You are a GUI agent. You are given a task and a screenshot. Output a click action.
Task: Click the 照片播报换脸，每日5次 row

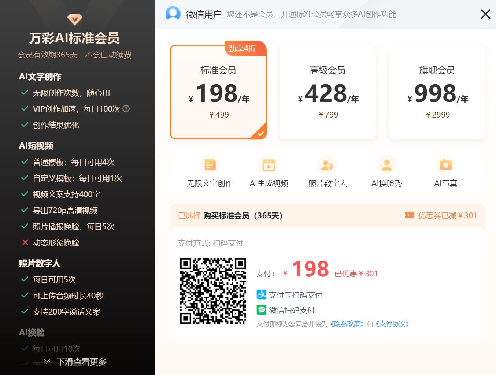point(68,226)
